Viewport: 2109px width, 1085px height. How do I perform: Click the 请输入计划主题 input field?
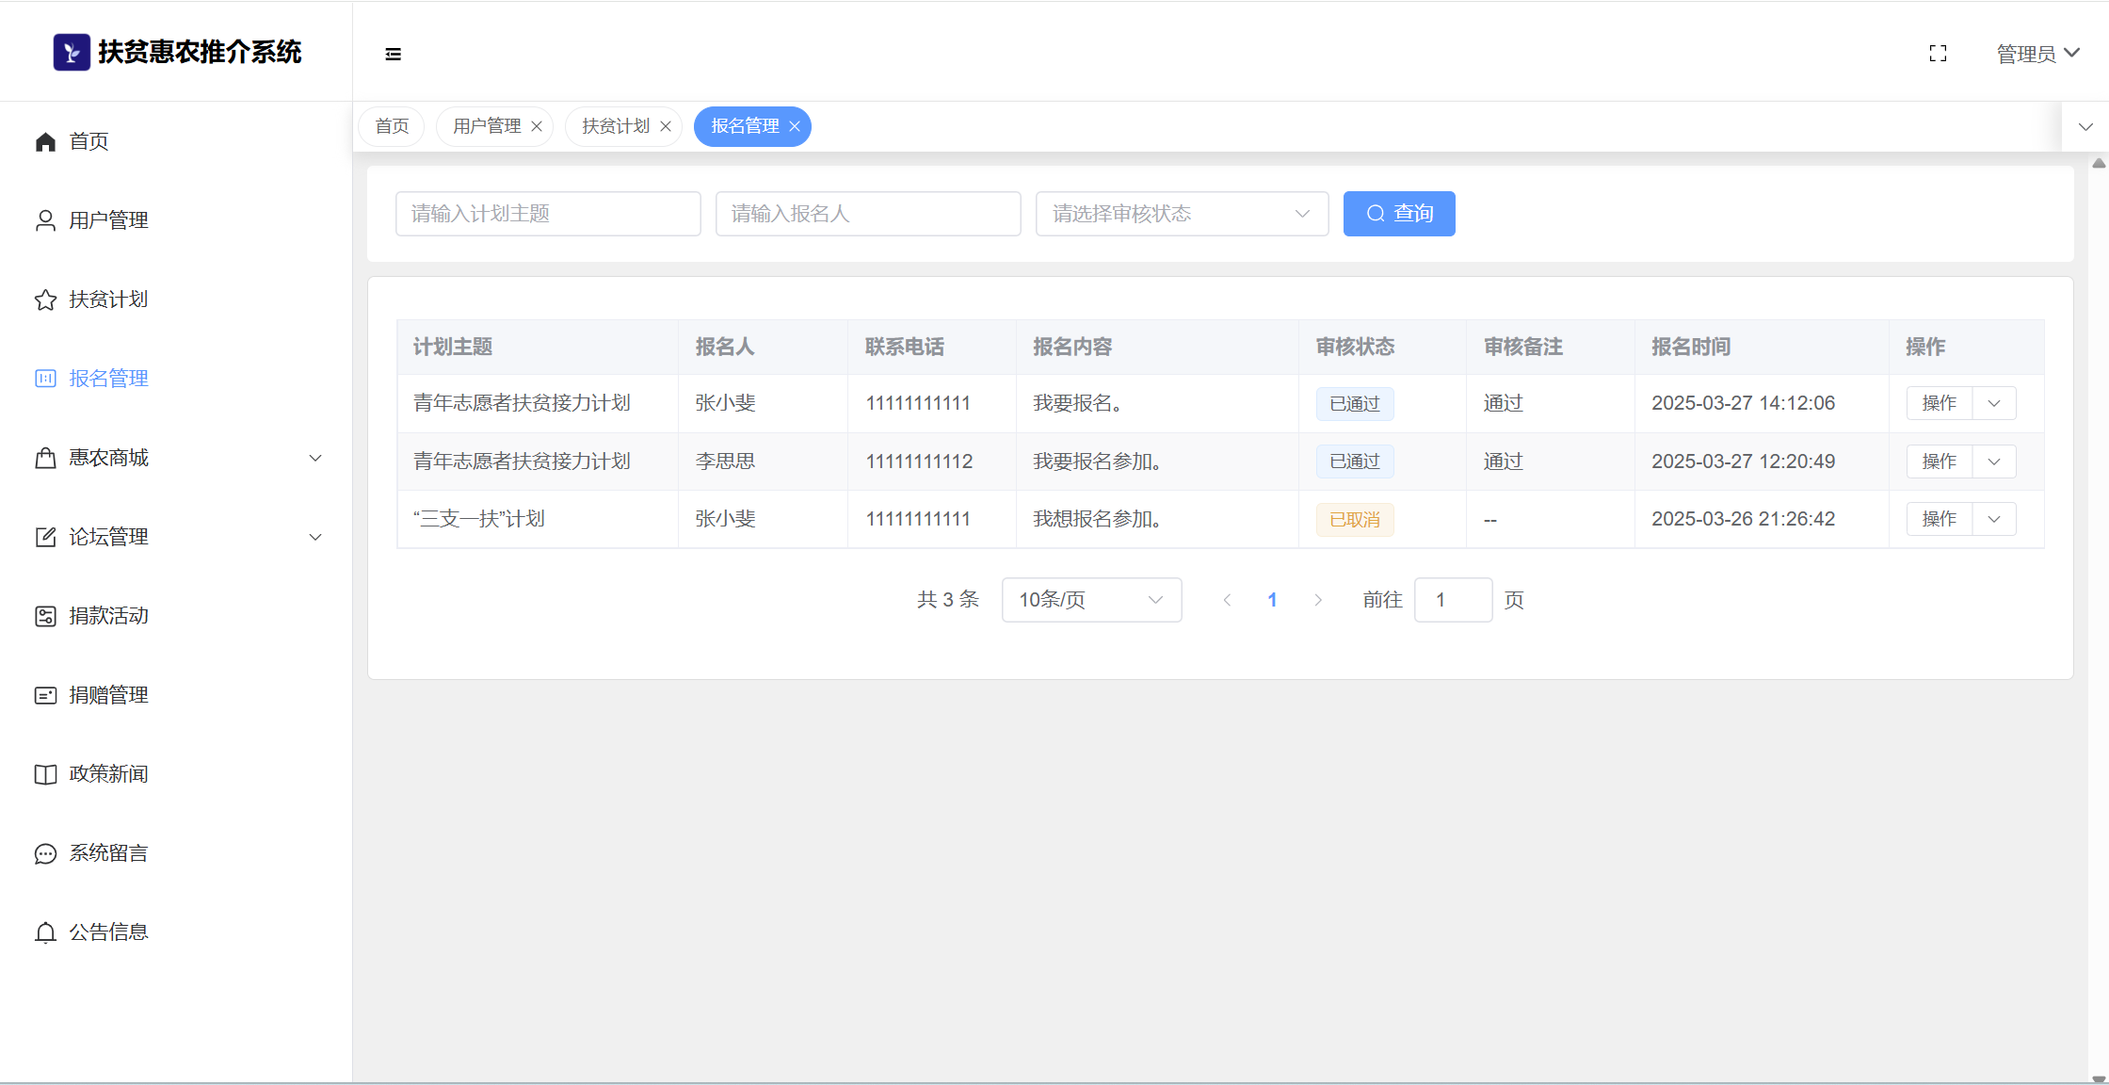pos(548,214)
